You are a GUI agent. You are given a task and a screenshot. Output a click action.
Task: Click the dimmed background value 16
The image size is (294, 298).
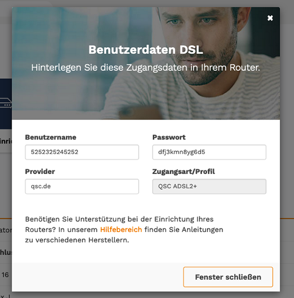point(5,275)
